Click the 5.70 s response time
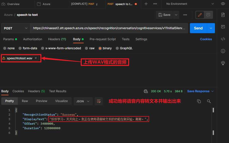Viewport: 229px width, 143px height. coord(168,91)
